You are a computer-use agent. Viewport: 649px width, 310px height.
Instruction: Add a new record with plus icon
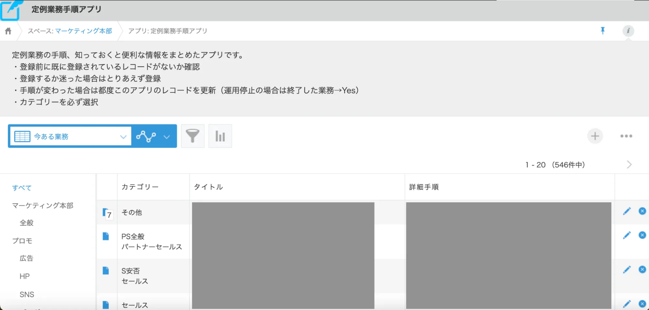(x=595, y=136)
